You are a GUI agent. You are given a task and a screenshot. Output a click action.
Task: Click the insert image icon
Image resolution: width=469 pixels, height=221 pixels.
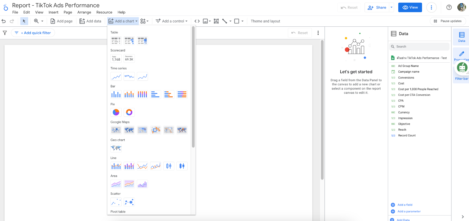(x=205, y=21)
